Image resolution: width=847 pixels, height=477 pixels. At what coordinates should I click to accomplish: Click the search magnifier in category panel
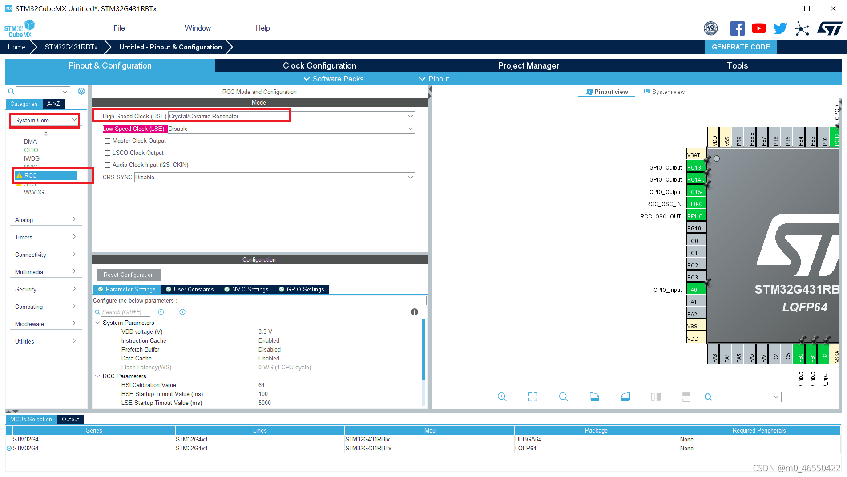(x=11, y=92)
